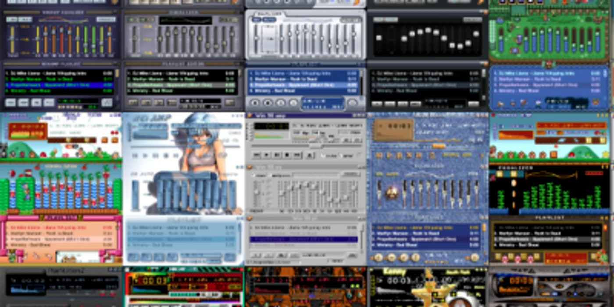Viewport: 614px width, 307px height.
Task: Click Stop in the gray Windows-style skin
Action: [x=287, y=155]
